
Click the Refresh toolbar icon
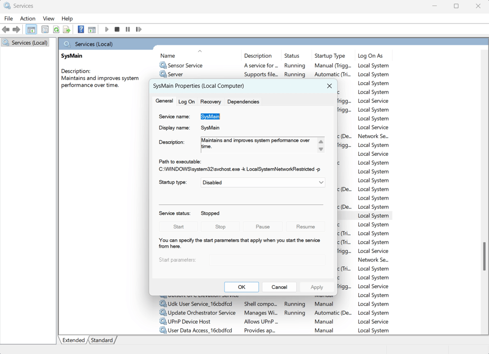[x=56, y=29]
